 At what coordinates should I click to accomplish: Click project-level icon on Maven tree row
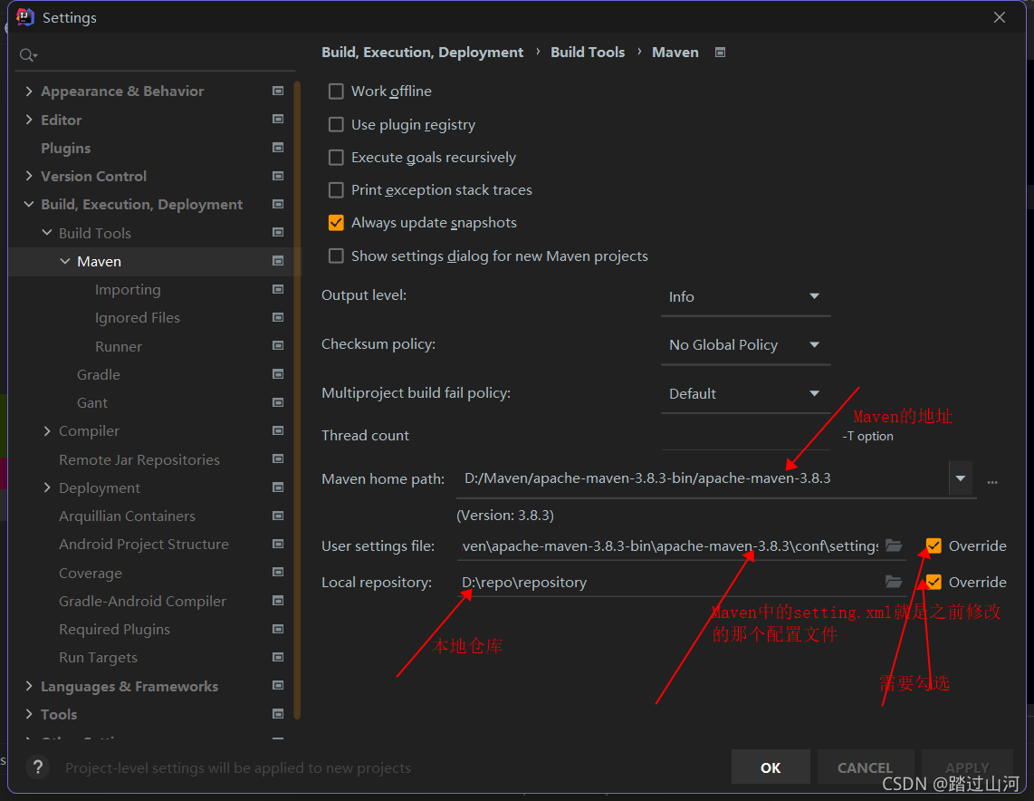[x=278, y=261]
